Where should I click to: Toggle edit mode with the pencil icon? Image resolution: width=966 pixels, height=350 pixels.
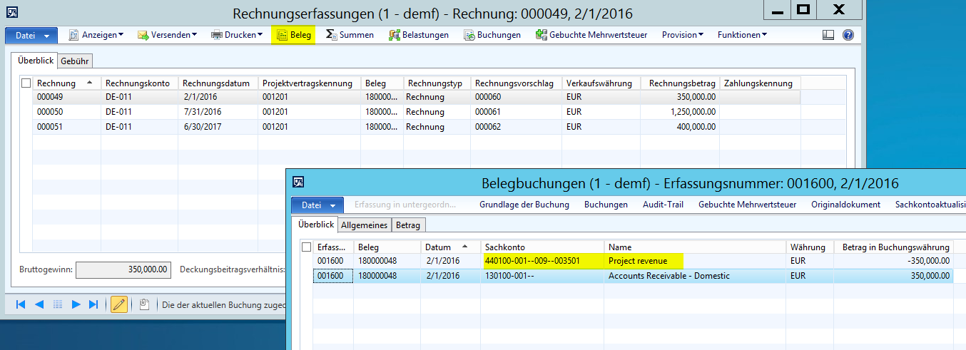[x=119, y=304]
